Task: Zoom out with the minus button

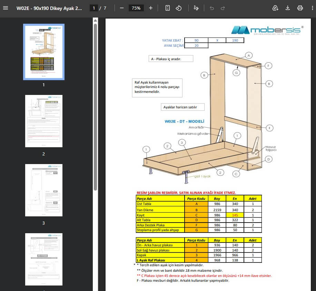Action: [x=121, y=8]
